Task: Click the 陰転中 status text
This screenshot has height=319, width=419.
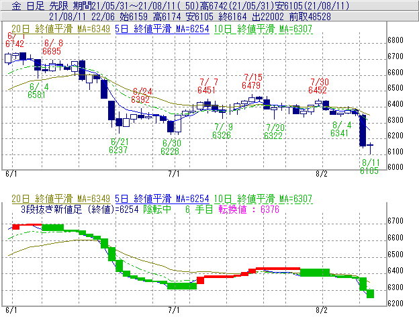Action: click(x=157, y=209)
